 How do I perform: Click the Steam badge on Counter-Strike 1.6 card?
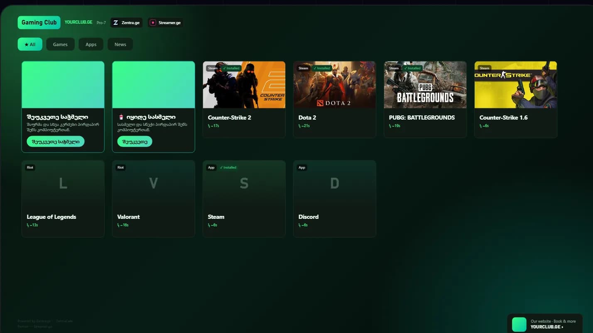point(485,68)
